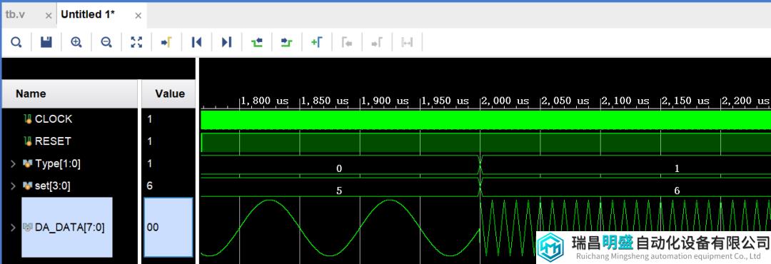This screenshot has height=264, width=771.
Task: Click the Go to Cursor icon
Action: point(166,43)
